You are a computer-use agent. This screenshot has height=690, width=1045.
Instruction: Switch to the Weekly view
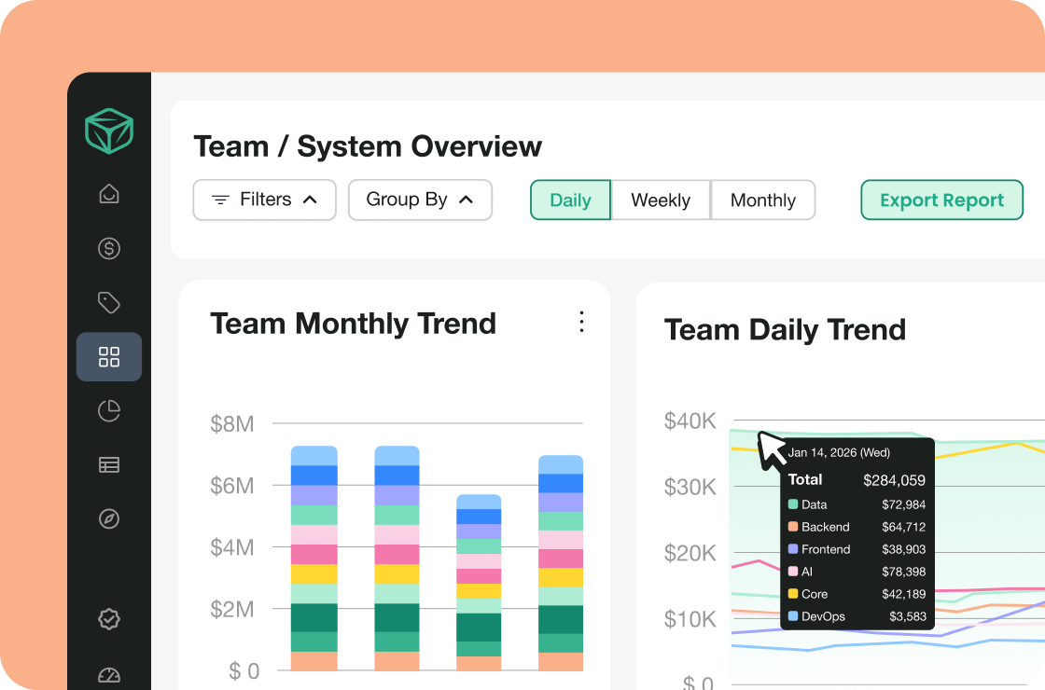661,200
